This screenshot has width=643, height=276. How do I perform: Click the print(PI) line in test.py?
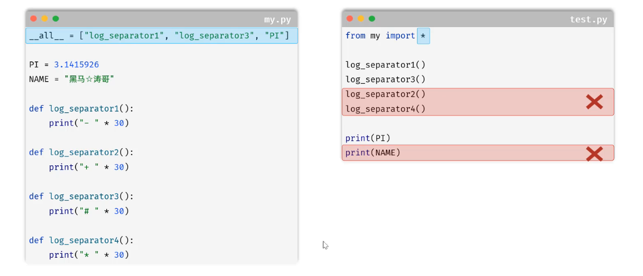(368, 138)
